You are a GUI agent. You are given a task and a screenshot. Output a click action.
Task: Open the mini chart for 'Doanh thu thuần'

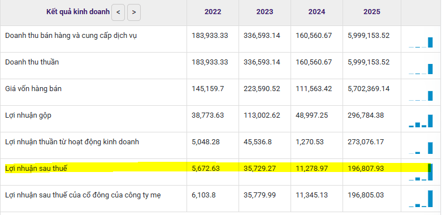click(421, 69)
